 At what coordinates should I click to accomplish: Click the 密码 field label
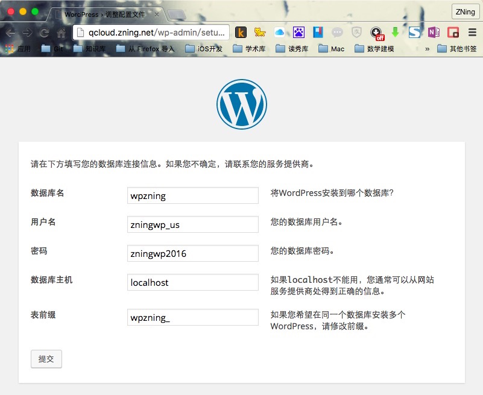pos(39,251)
